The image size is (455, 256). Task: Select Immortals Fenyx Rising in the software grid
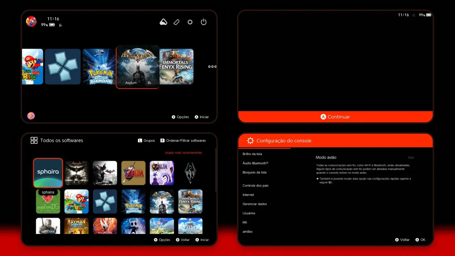(x=190, y=202)
